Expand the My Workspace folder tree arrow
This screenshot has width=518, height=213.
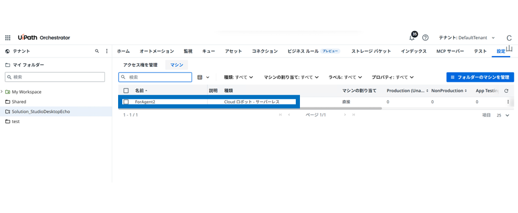click(3, 92)
